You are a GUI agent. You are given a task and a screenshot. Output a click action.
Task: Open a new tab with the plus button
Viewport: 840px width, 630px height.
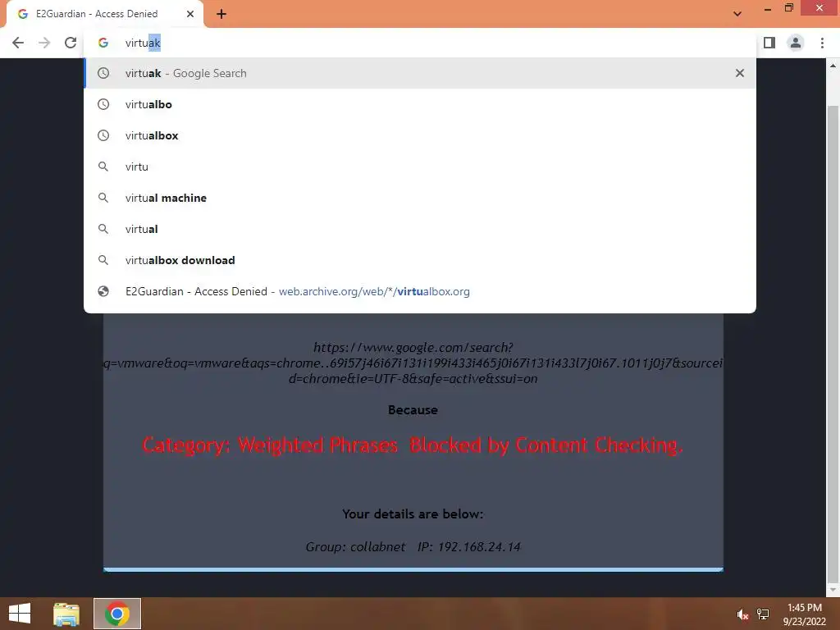tap(221, 14)
